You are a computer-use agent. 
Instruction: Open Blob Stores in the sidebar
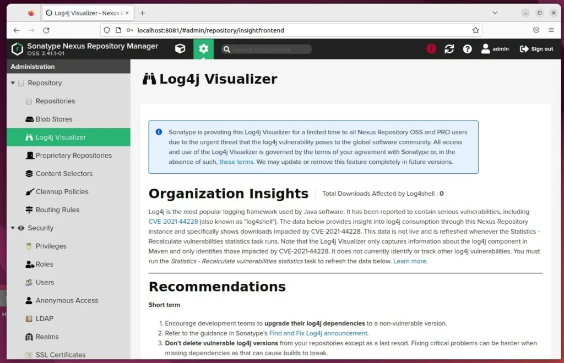click(53, 119)
